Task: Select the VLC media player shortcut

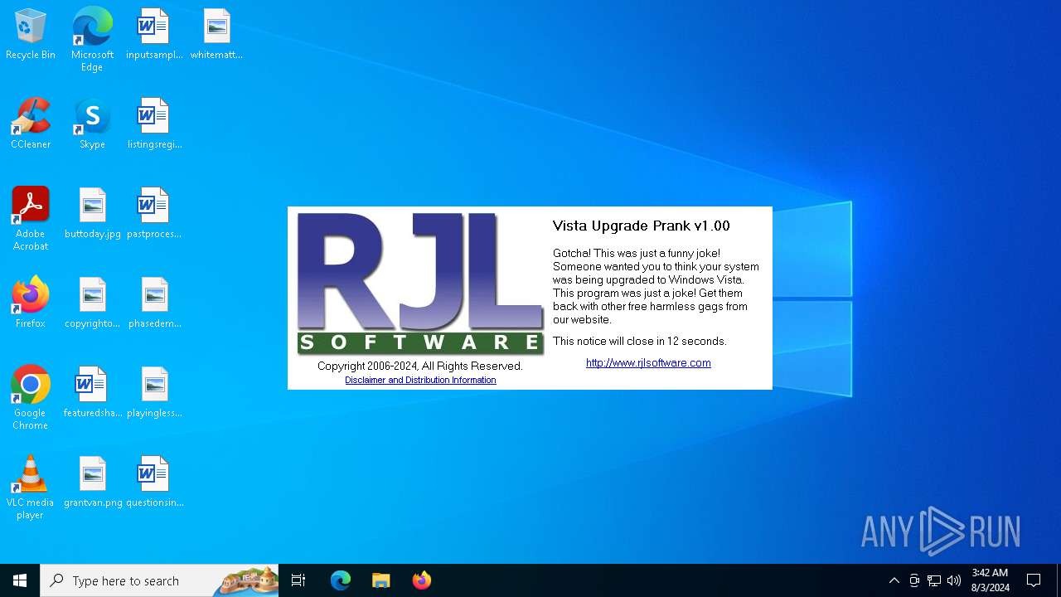Action: [x=31, y=488]
